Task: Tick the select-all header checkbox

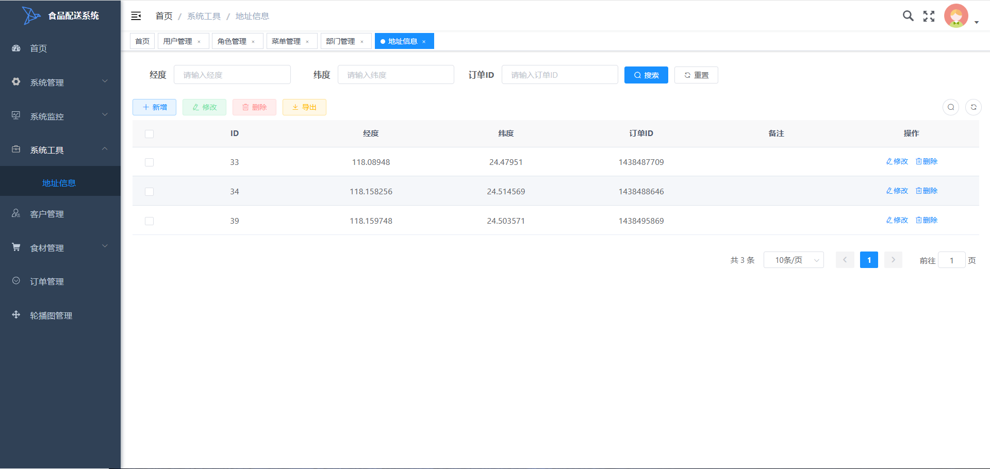Action: tap(150, 134)
